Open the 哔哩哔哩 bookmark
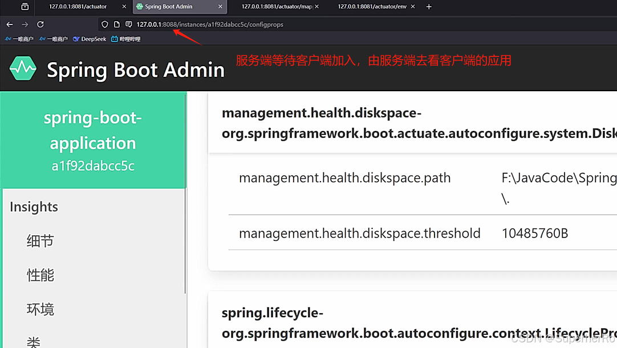The image size is (617, 348). pyautogui.click(x=125, y=39)
